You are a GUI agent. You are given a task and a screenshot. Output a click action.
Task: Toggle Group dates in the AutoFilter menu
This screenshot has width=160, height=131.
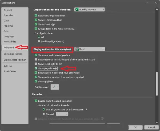36,29
